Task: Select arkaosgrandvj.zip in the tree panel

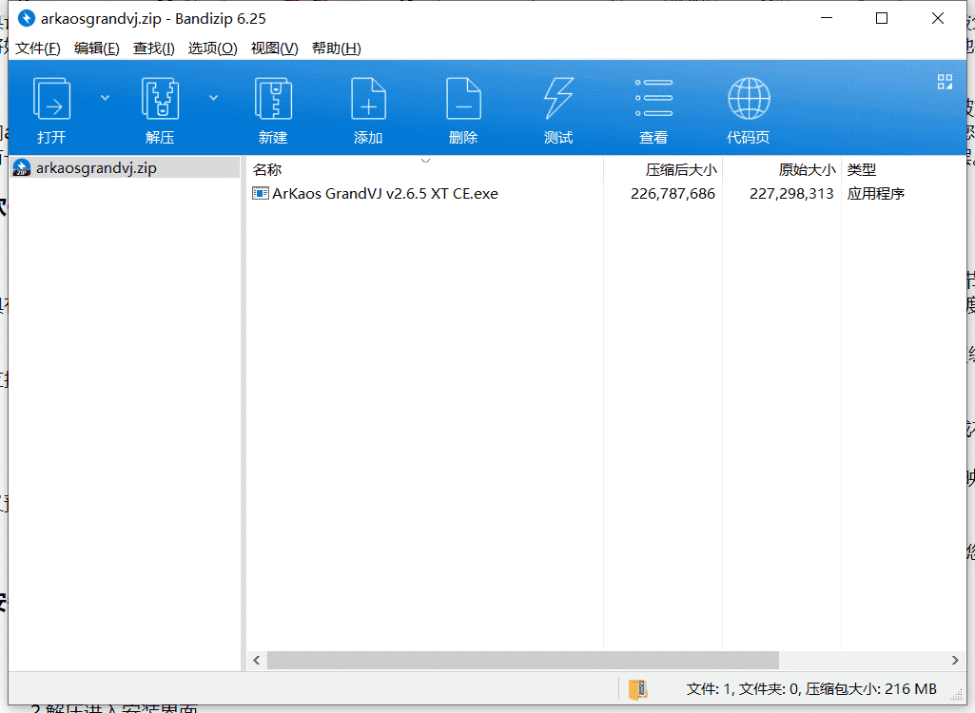Action: click(x=125, y=168)
